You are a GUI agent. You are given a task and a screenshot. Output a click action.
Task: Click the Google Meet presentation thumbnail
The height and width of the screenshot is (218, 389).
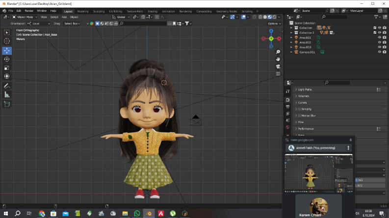[x=318, y=173]
